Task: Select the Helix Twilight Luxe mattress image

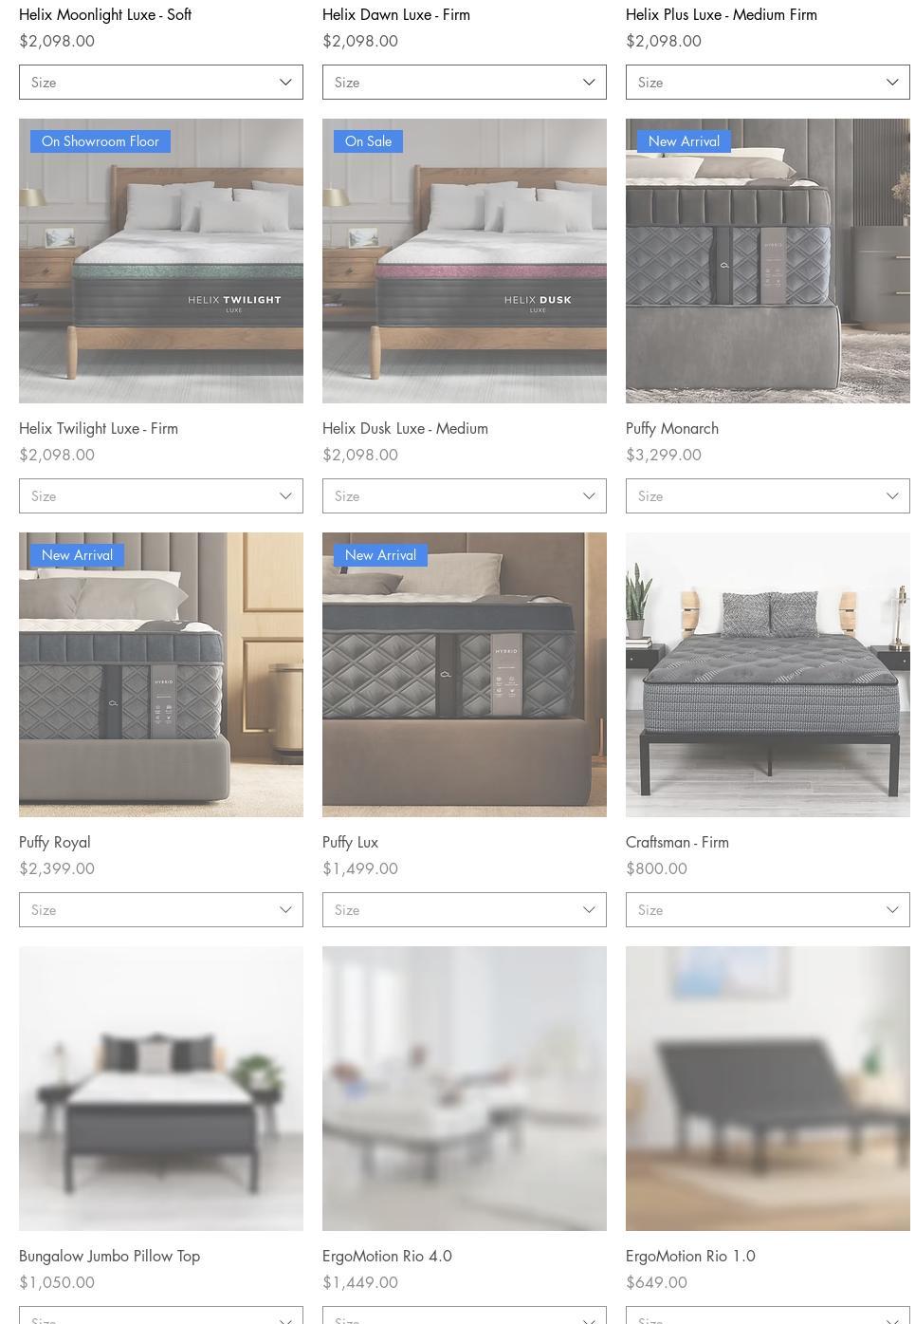Action: click(x=161, y=261)
